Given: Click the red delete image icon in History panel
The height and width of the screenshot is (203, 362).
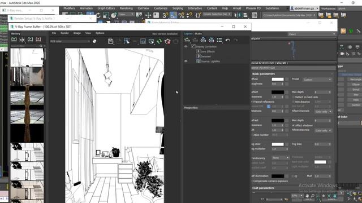Looking at the screenshot, I should pos(38,39).
